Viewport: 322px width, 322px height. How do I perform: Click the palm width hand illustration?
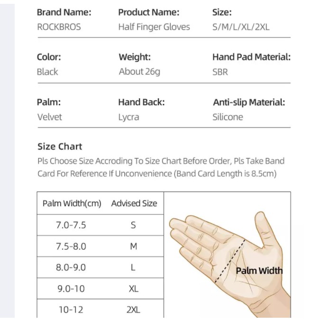230,265
